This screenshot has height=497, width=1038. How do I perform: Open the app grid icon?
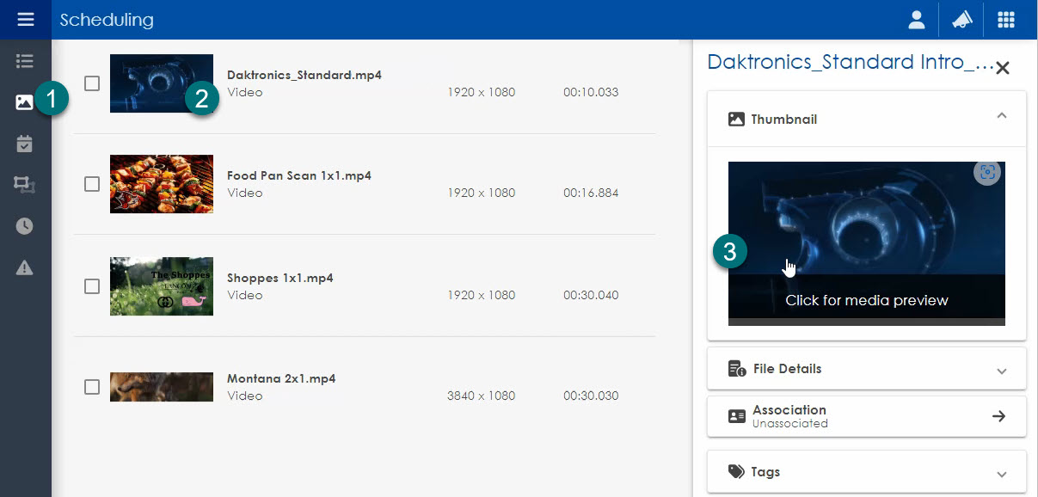[x=1005, y=19]
